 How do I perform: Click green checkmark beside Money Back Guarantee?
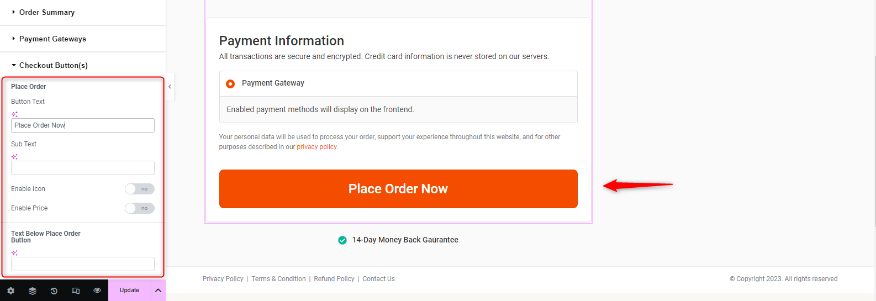click(x=342, y=240)
